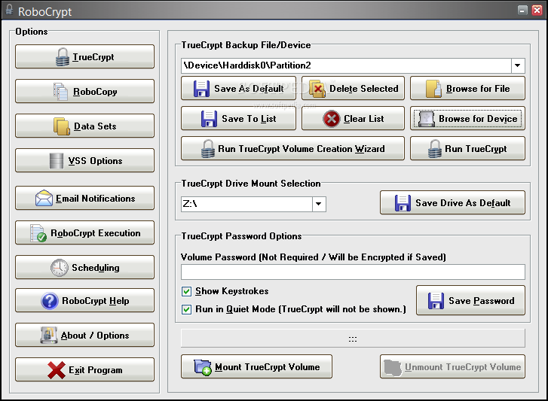Expand the backup file/device dropdown arrow
Viewport: 548px width, 401px height.
click(x=518, y=65)
